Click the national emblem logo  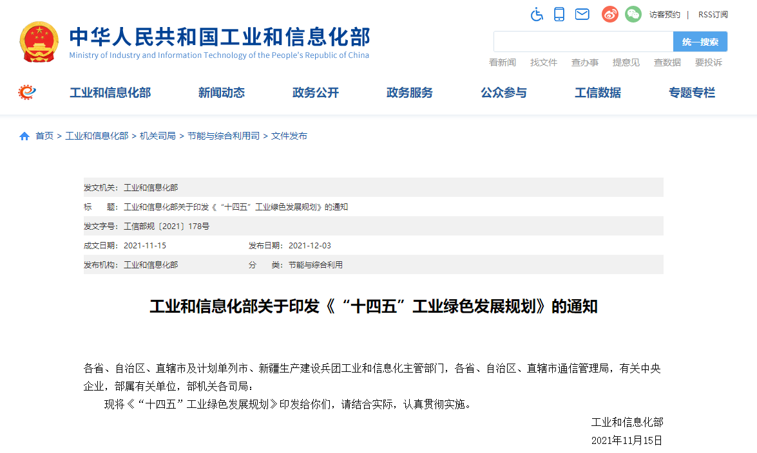pos(38,42)
